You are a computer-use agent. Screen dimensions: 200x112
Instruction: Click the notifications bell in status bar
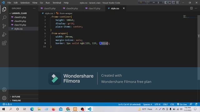[196, 104]
